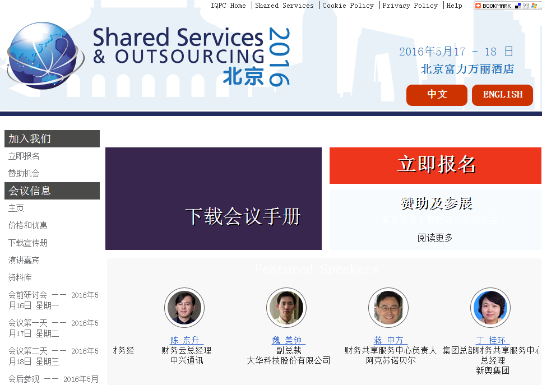Click the job title 财务云总经理
This screenshot has width=542, height=385.
(x=186, y=350)
